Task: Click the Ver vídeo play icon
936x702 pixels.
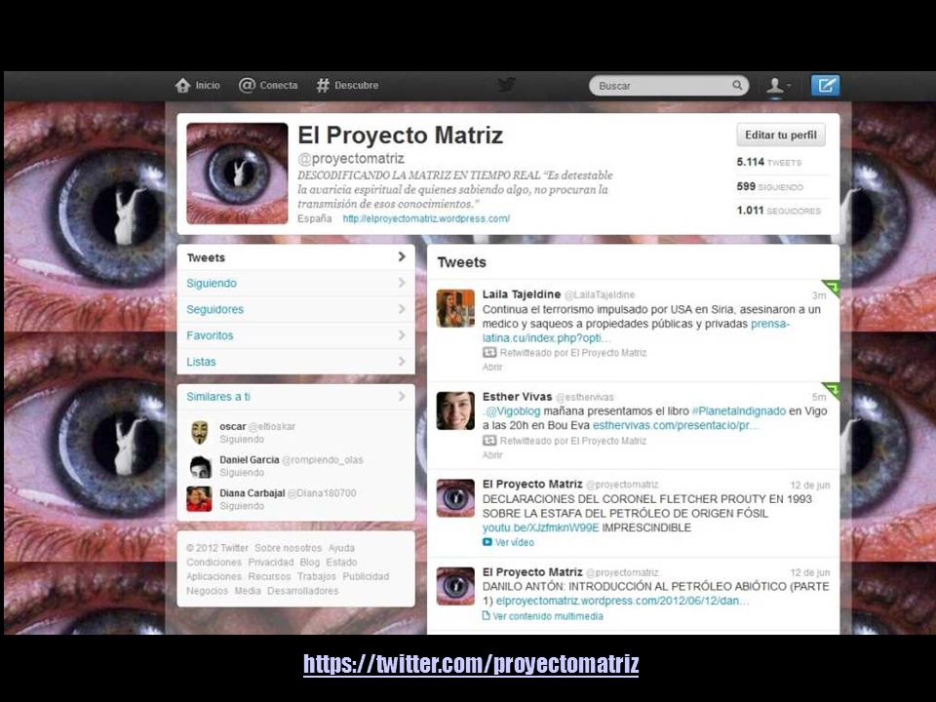Action: click(x=487, y=542)
